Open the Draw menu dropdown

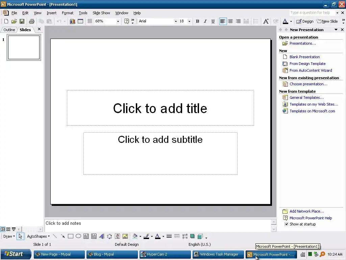[x=9, y=236]
